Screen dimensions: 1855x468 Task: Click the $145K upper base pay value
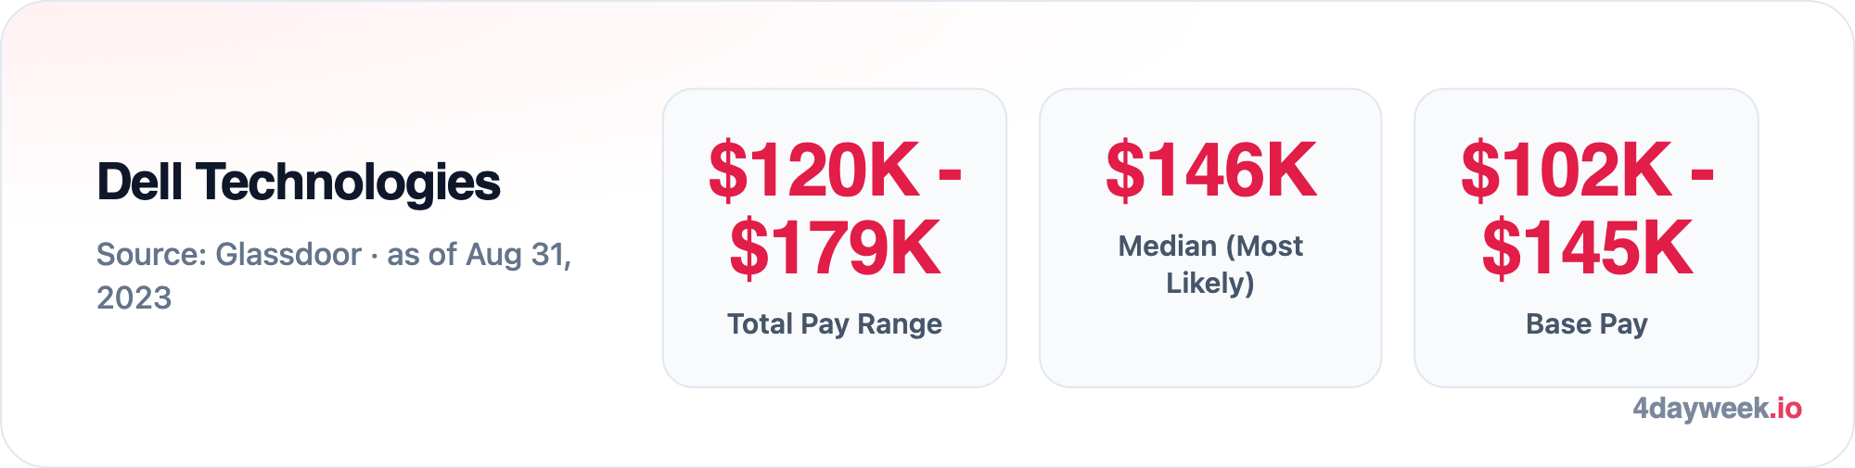[1587, 248]
